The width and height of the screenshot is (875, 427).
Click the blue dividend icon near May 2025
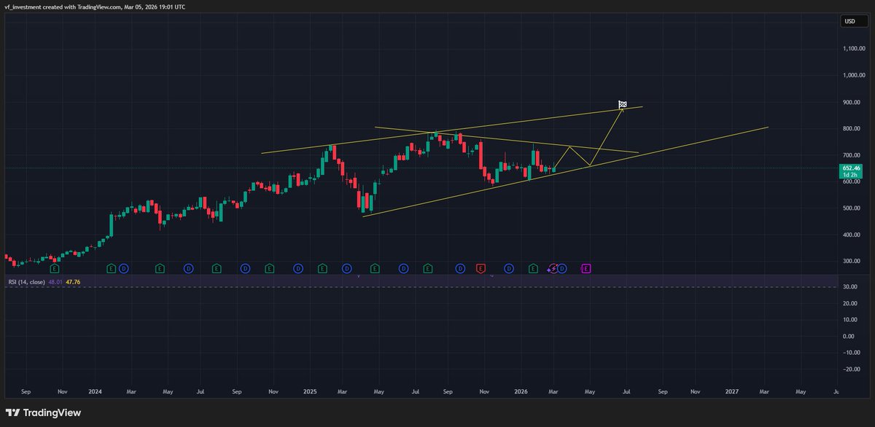404,268
